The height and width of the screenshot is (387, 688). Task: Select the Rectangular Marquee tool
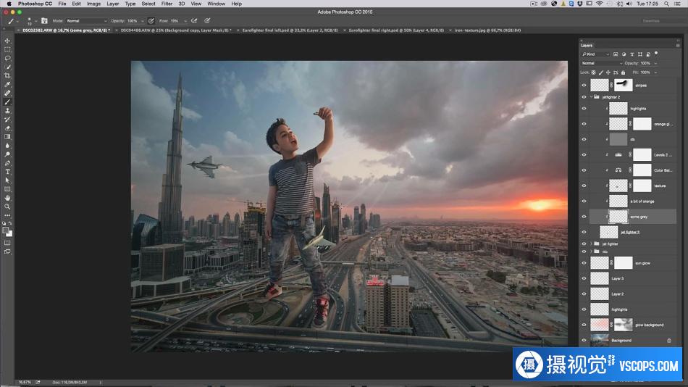coord(7,49)
